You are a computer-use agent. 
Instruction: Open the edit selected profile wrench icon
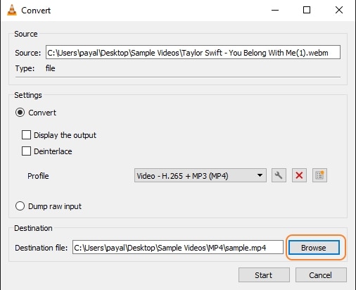279,175
